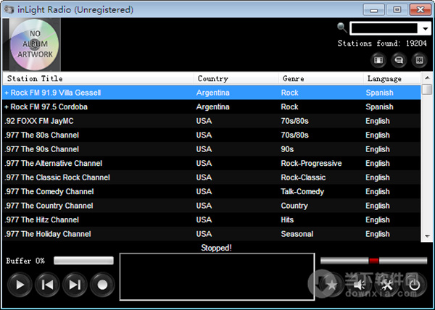The width and height of the screenshot is (435, 310).
Task: Sort by the Station Title column header
Action: pos(98,79)
